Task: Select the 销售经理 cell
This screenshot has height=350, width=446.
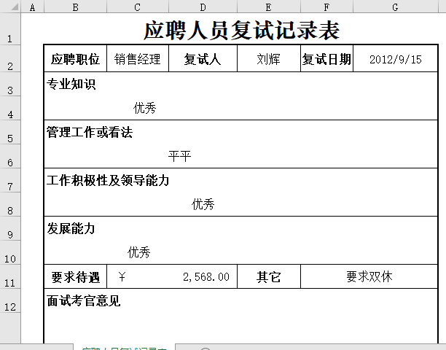Action: click(x=138, y=60)
